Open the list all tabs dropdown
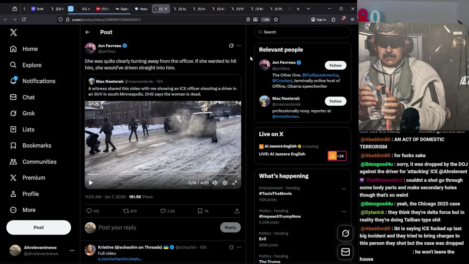469x264 pixels. tap(308, 9)
